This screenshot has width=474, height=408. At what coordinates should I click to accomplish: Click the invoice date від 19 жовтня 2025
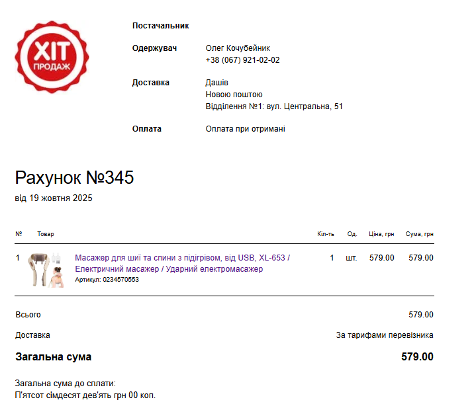(x=54, y=198)
